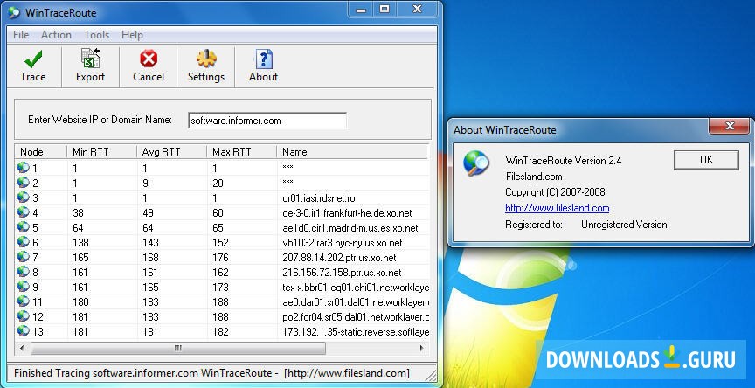Click the globe icon for node 12
The image size is (755, 388).
click(23, 316)
